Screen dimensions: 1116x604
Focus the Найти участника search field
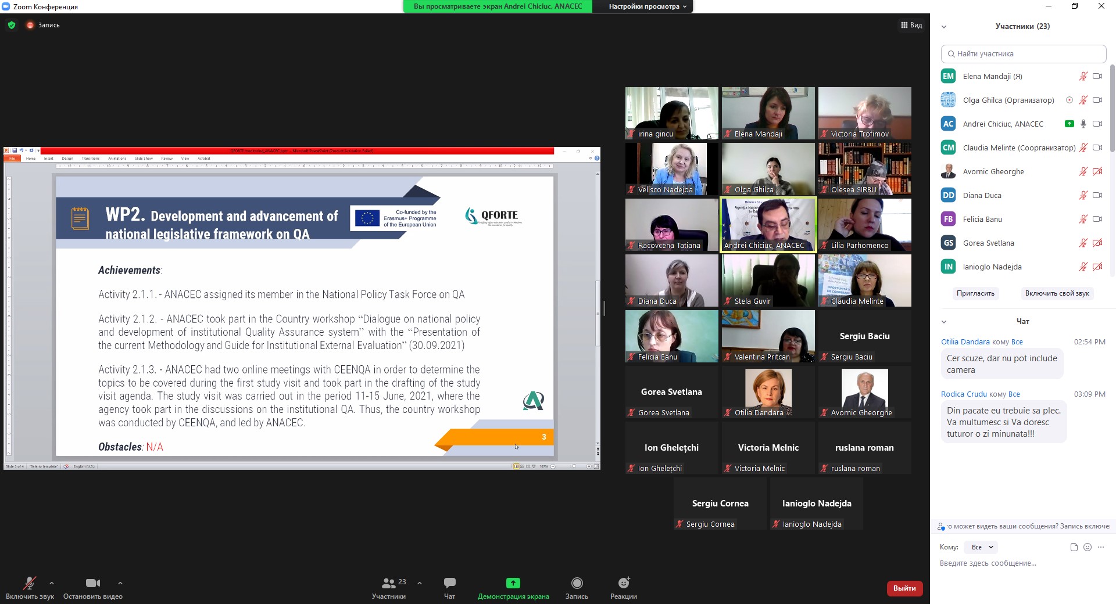tap(1023, 54)
